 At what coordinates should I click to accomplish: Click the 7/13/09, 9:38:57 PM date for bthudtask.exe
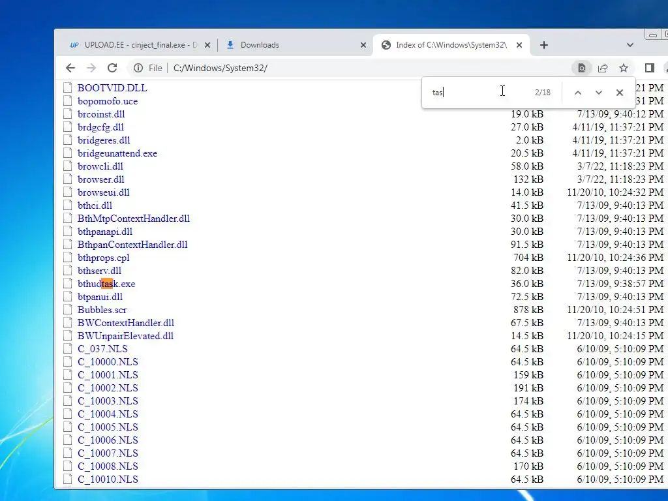[620, 284]
